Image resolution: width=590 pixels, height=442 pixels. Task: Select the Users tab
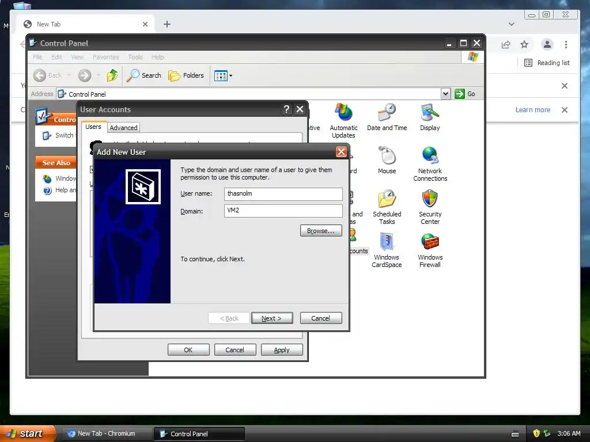[93, 127]
